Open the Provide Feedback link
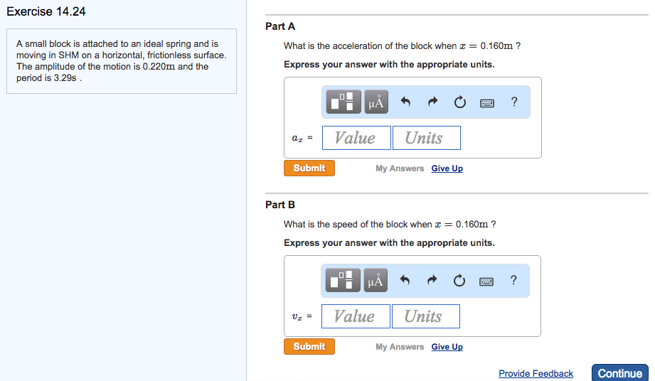This screenshot has height=381, width=655. click(536, 373)
